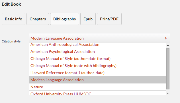Open the Print/PDF tab

109,19
